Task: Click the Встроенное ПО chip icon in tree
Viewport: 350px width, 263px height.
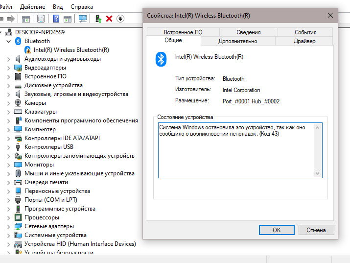Action: tap(18, 76)
